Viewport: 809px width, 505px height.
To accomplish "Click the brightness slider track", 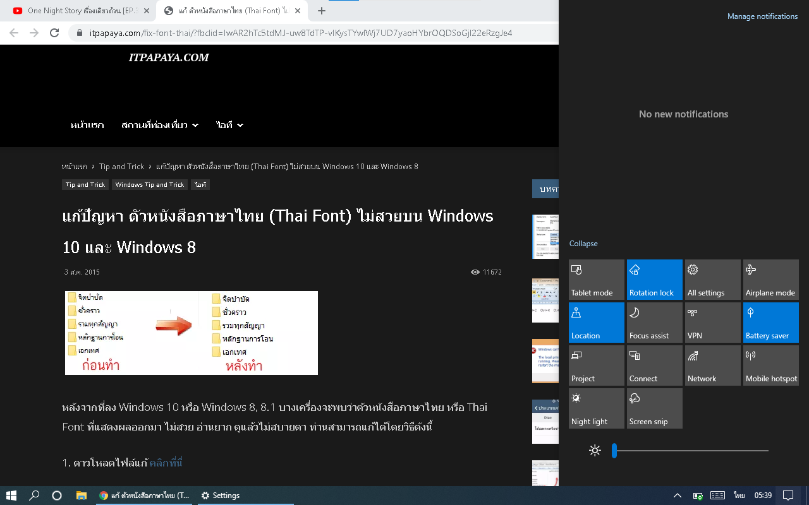I will tap(690, 451).
